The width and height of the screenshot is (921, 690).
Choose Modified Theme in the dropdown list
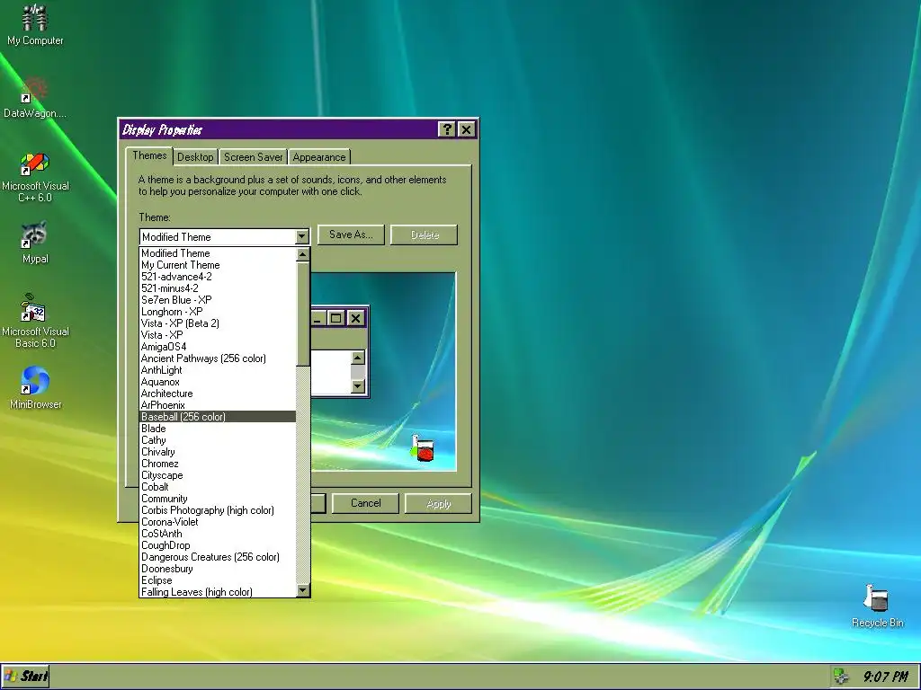tap(218, 252)
